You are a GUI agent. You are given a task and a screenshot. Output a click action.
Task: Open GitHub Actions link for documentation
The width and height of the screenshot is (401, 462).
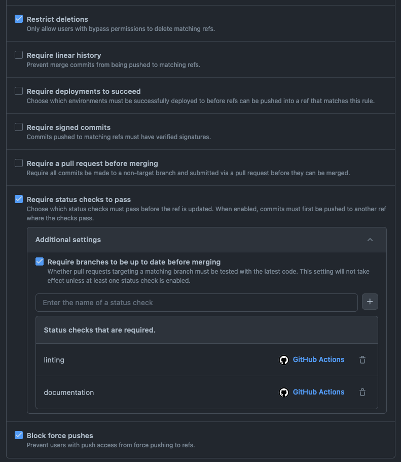point(318,392)
